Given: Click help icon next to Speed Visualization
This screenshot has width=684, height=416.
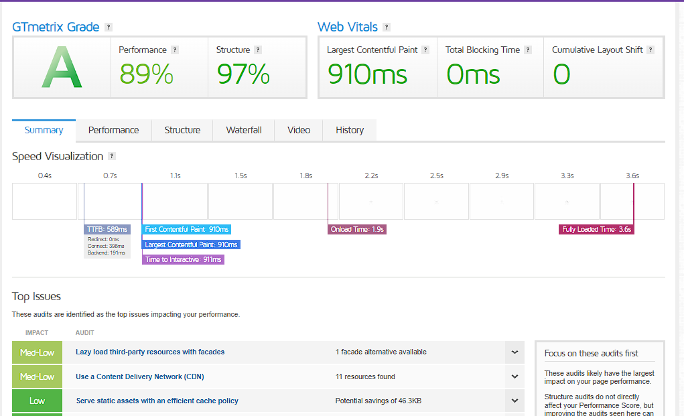Looking at the screenshot, I should pyautogui.click(x=112, y=156).
